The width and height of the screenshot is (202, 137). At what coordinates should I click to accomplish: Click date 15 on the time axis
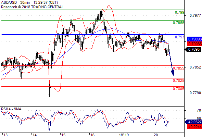pos(63,135)
